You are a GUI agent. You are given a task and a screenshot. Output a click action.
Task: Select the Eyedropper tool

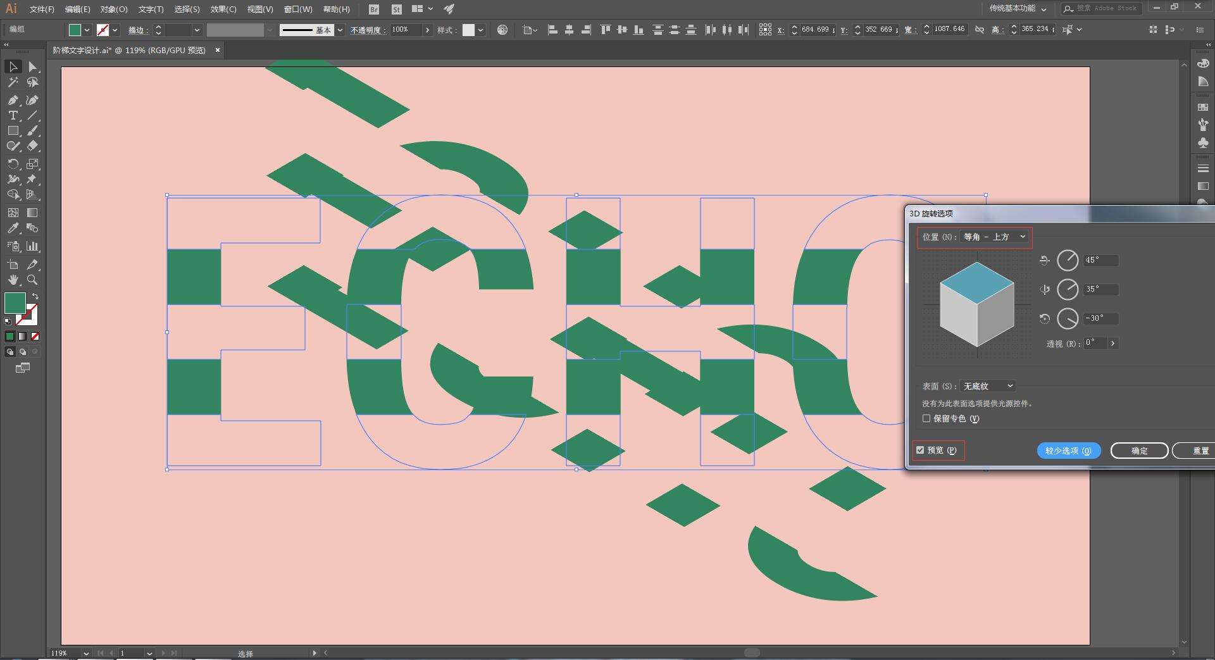[13, 228]
